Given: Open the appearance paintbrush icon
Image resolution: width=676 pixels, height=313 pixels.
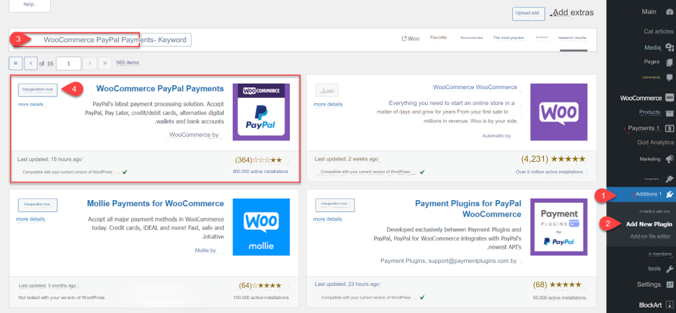Looking at the screenshot, I should [x=669, y=178].
